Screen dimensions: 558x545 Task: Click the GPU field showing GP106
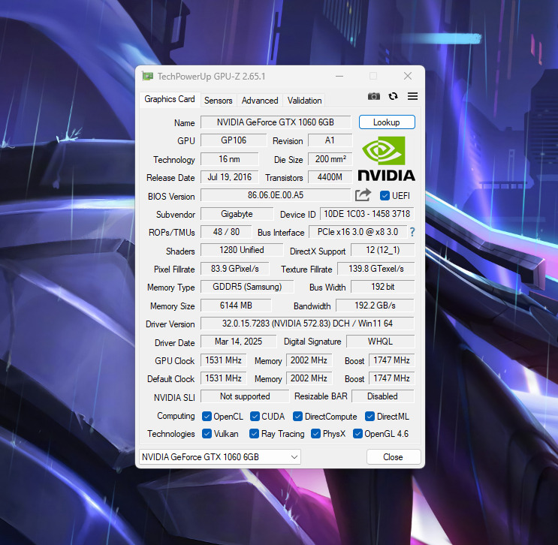coord(234,140)
